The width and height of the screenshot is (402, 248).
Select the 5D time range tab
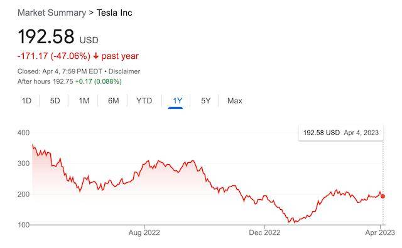click(55, 101)
